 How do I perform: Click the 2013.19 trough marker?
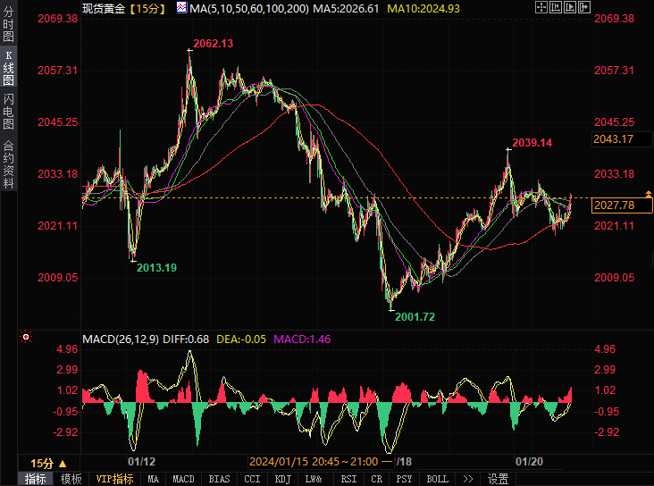pyautogui.click(x=156, y=268)
